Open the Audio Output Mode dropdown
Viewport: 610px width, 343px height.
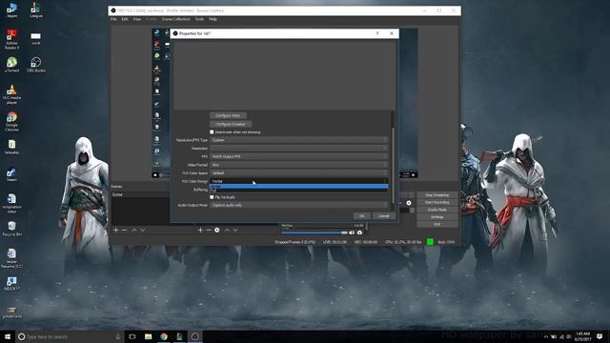click(x=298, y=205)
